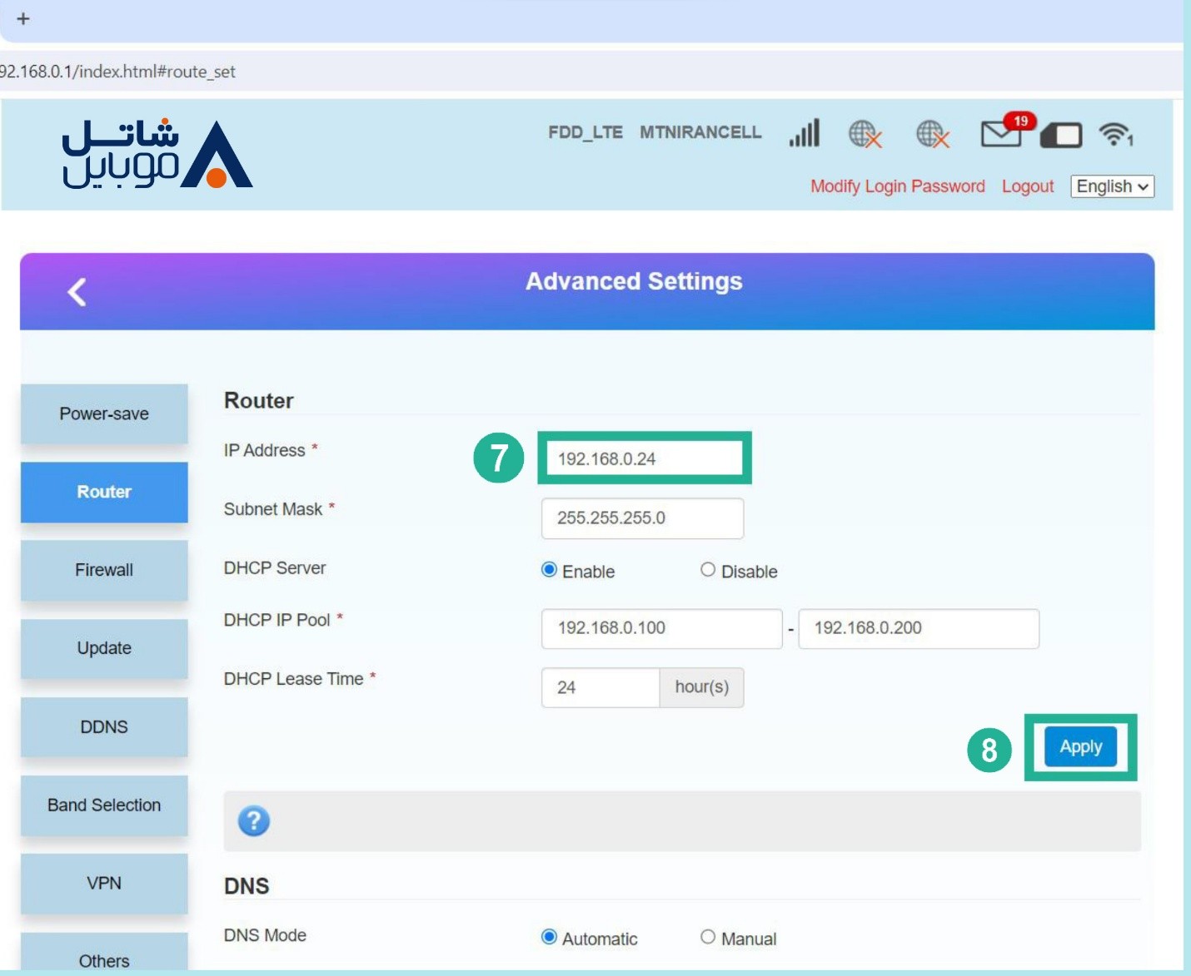Click the DNS Mode label
The height and width of the screenshot is (976, 1191).
[x=265, y=935]
